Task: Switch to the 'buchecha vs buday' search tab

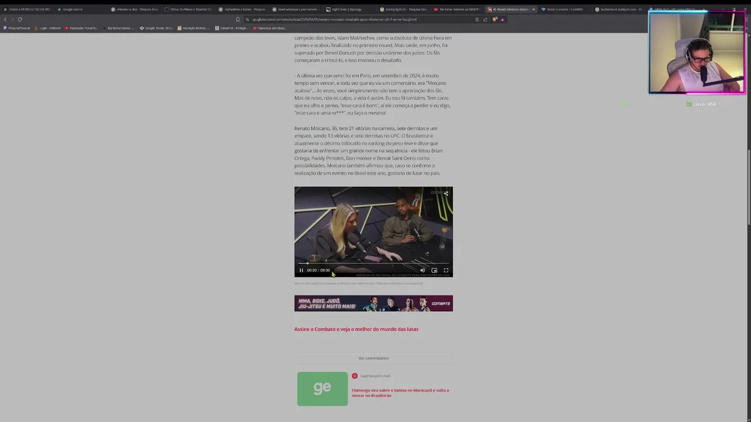Action: [x=618, y=9]
